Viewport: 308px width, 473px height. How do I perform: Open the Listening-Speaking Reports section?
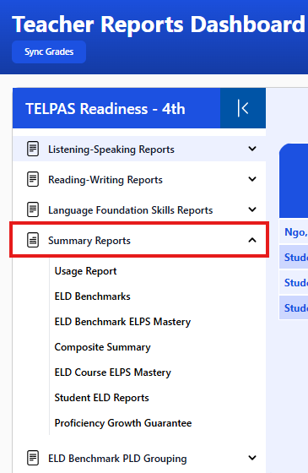pos(139,149)
